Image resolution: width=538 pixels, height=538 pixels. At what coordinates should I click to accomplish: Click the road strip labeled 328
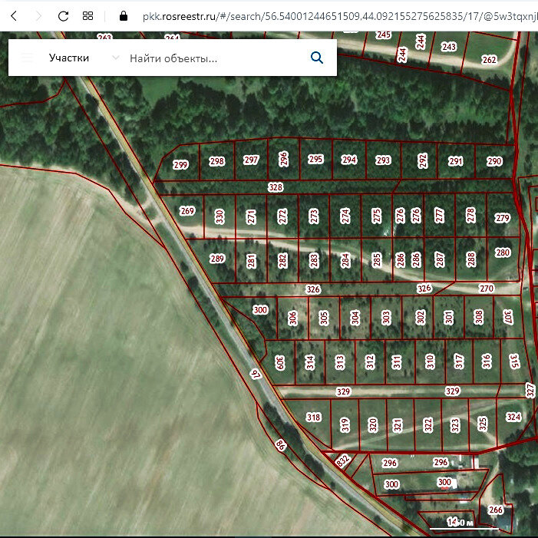click(276, 187)
